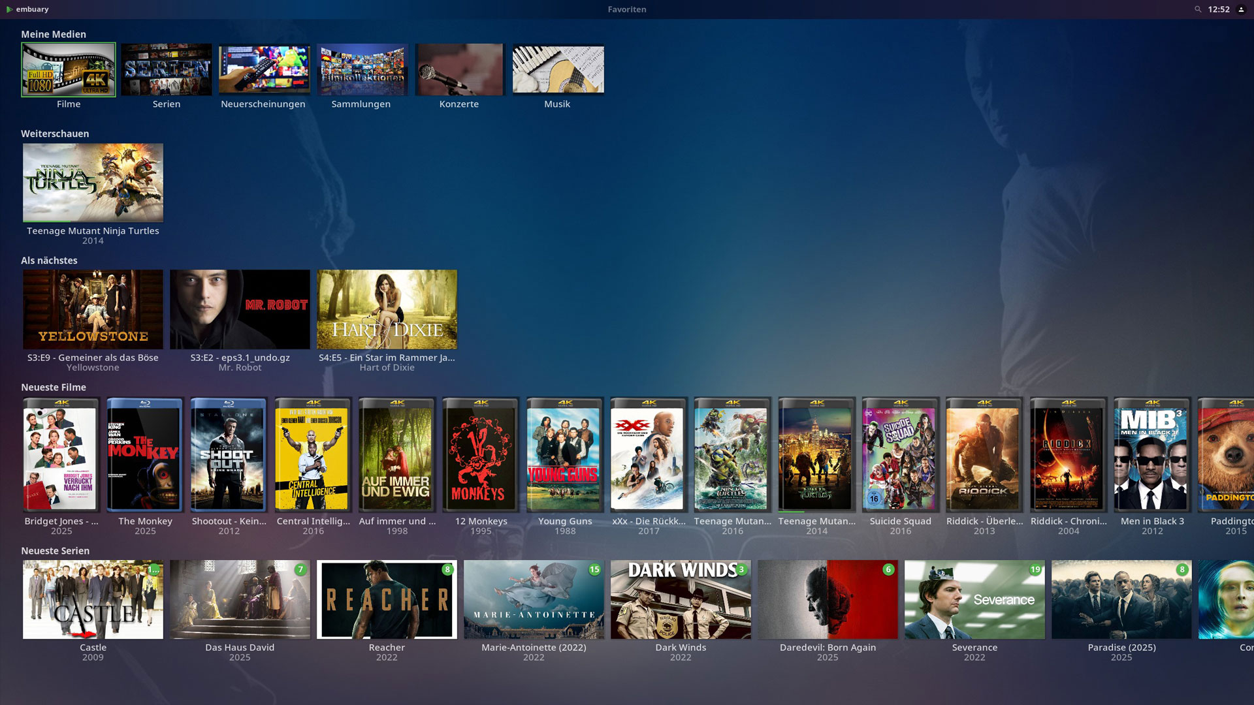Open the Musik library tile
The image size is (1254, 705).
(558, 70)
